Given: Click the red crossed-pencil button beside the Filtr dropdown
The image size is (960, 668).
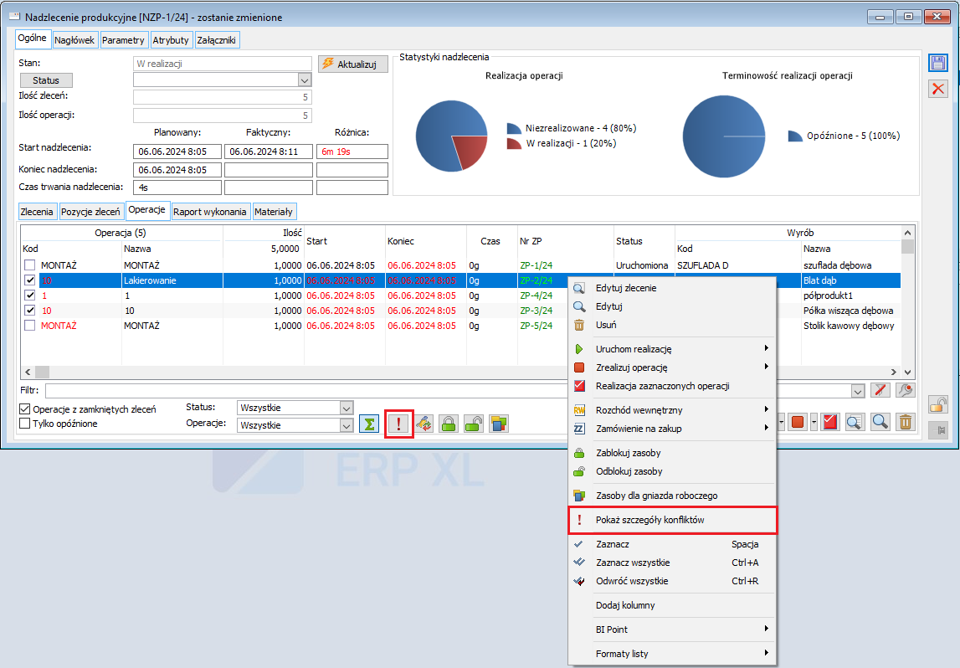Looking at the screenshot, I should point(880,390).
